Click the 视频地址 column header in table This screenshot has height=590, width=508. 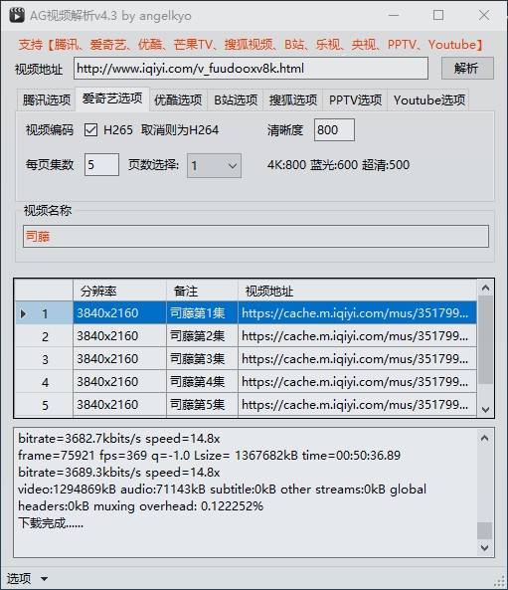pos(357,291)
